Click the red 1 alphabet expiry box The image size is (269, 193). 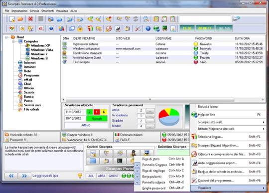click(x=97, y=112)
